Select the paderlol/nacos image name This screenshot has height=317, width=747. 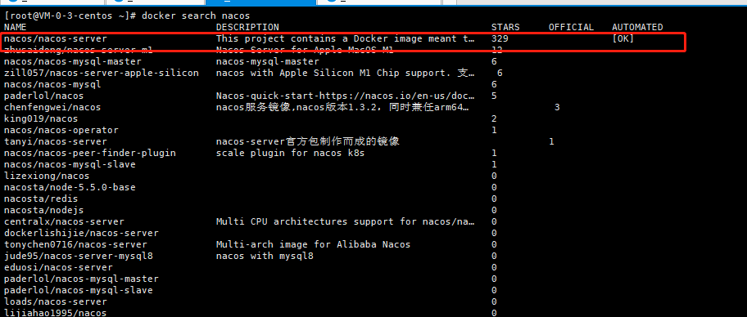click(x=37, y=96)
